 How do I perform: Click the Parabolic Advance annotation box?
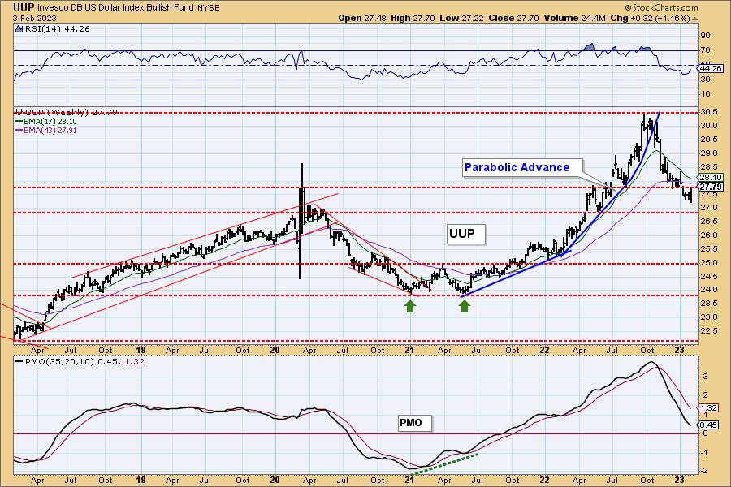[522, 167]
